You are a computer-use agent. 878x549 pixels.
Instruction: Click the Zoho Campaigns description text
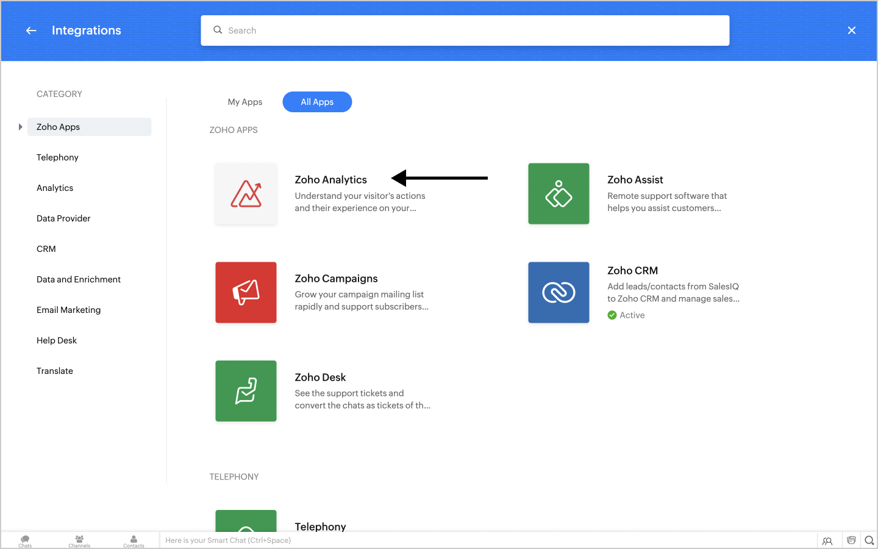(362, 301)
